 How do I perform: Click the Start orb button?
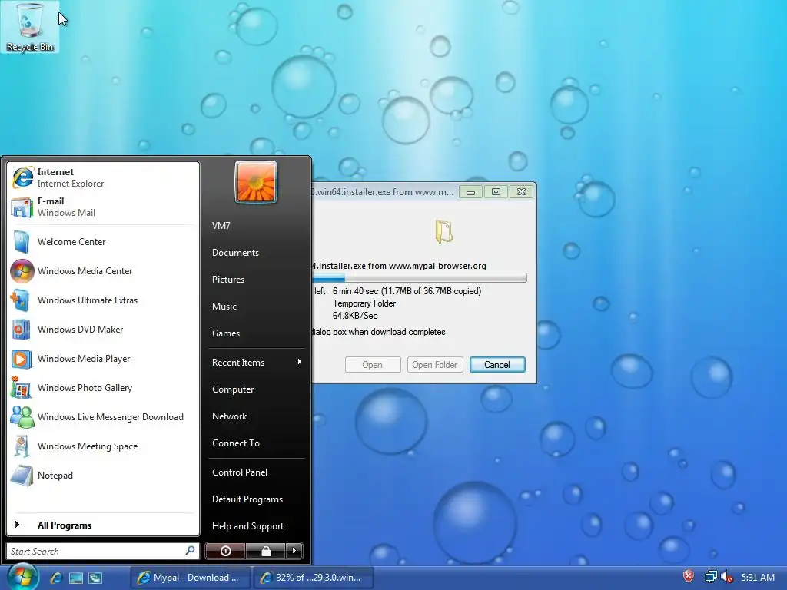22,577
